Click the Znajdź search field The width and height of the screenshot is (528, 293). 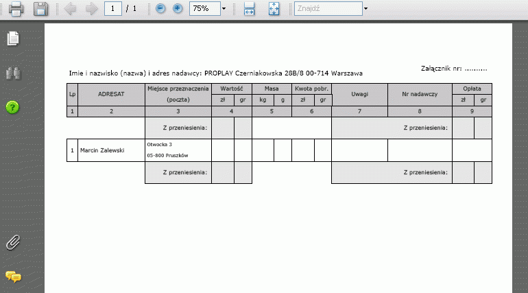click(x=328, y=8)
